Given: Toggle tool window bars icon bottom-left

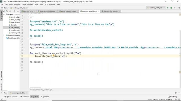Looking at the screenshot, I should (2, 100).
